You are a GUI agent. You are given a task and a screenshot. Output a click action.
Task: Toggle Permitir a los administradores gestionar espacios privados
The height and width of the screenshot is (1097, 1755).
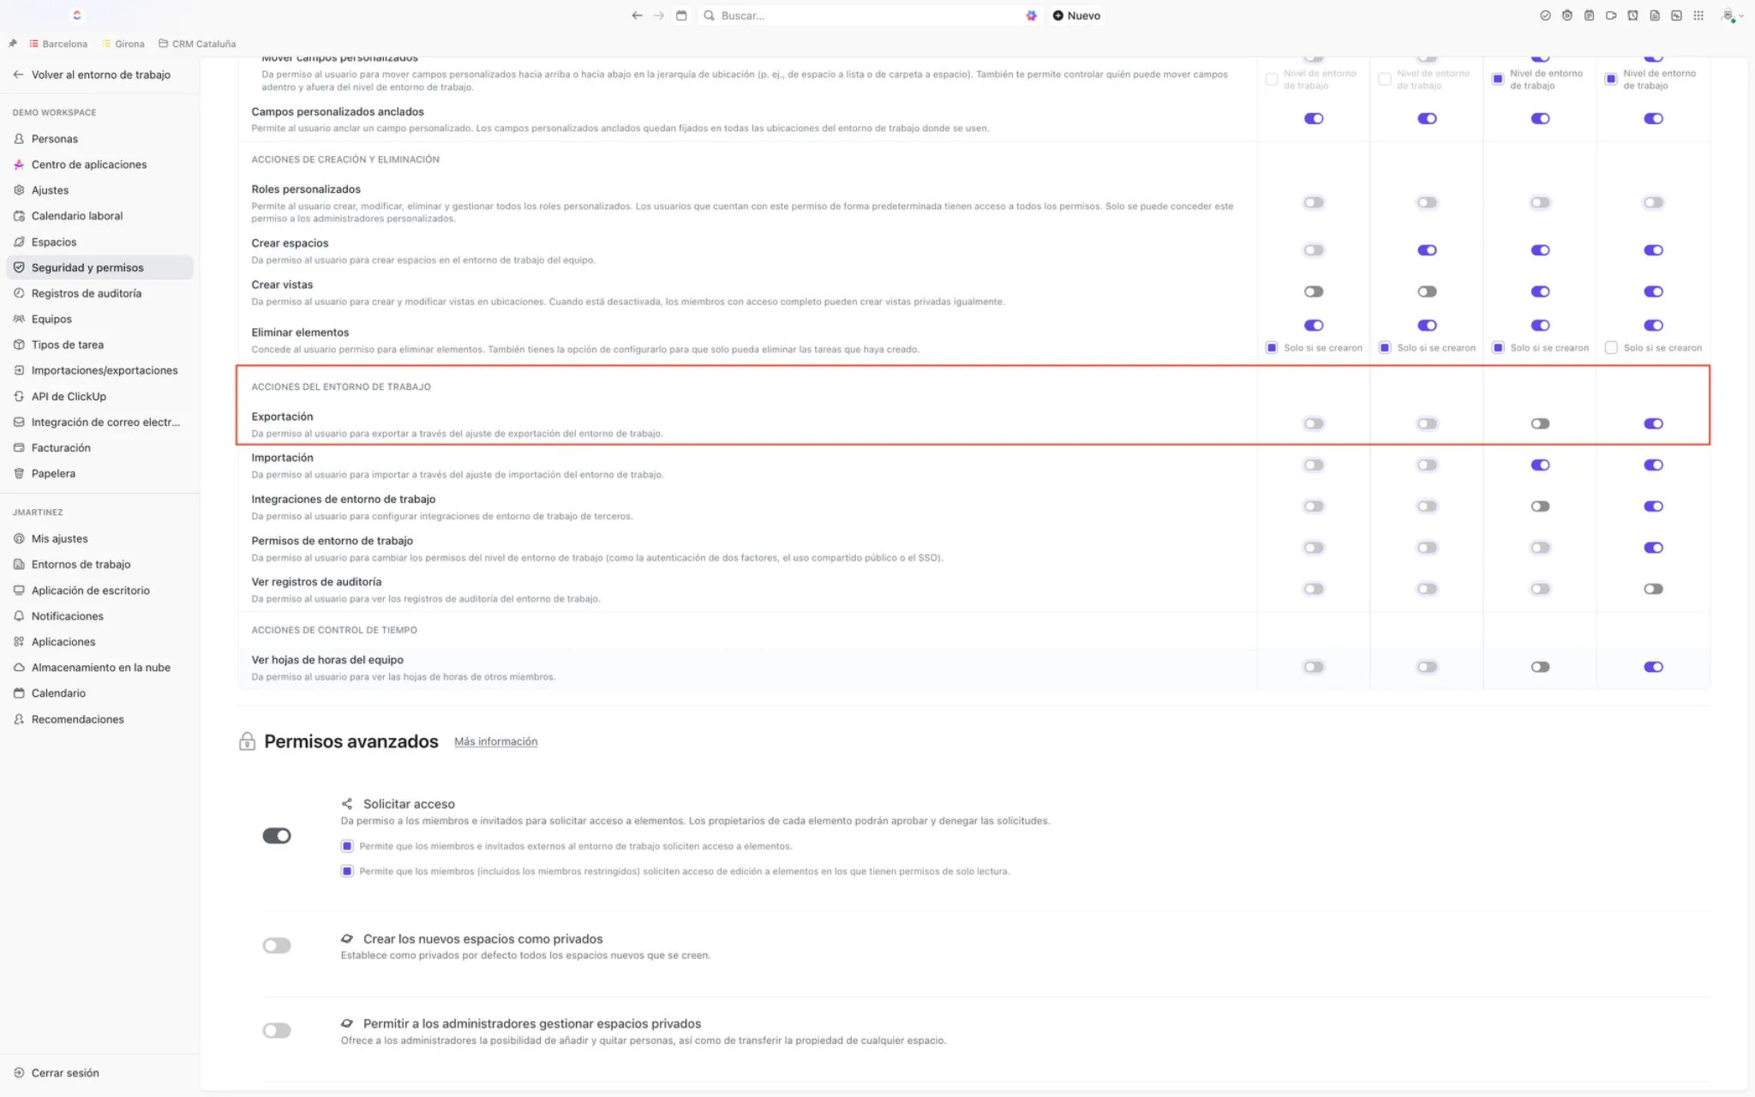pos(277,1030)
